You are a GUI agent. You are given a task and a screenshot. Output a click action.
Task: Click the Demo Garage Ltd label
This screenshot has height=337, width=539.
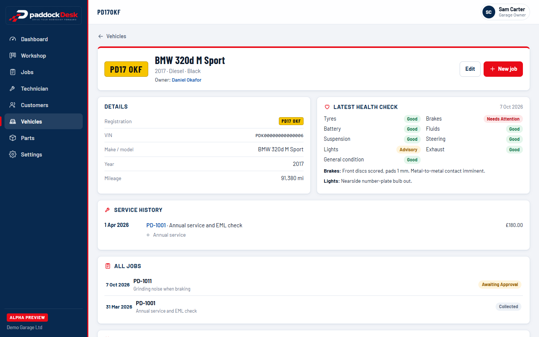click(25, 328)
